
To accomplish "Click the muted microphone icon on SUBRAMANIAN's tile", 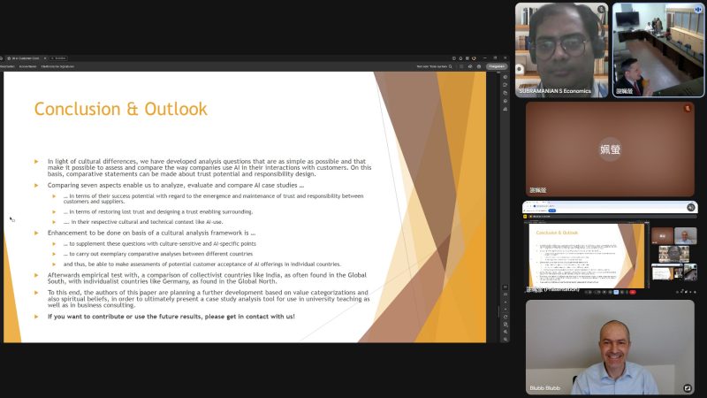I will [601, 9].
